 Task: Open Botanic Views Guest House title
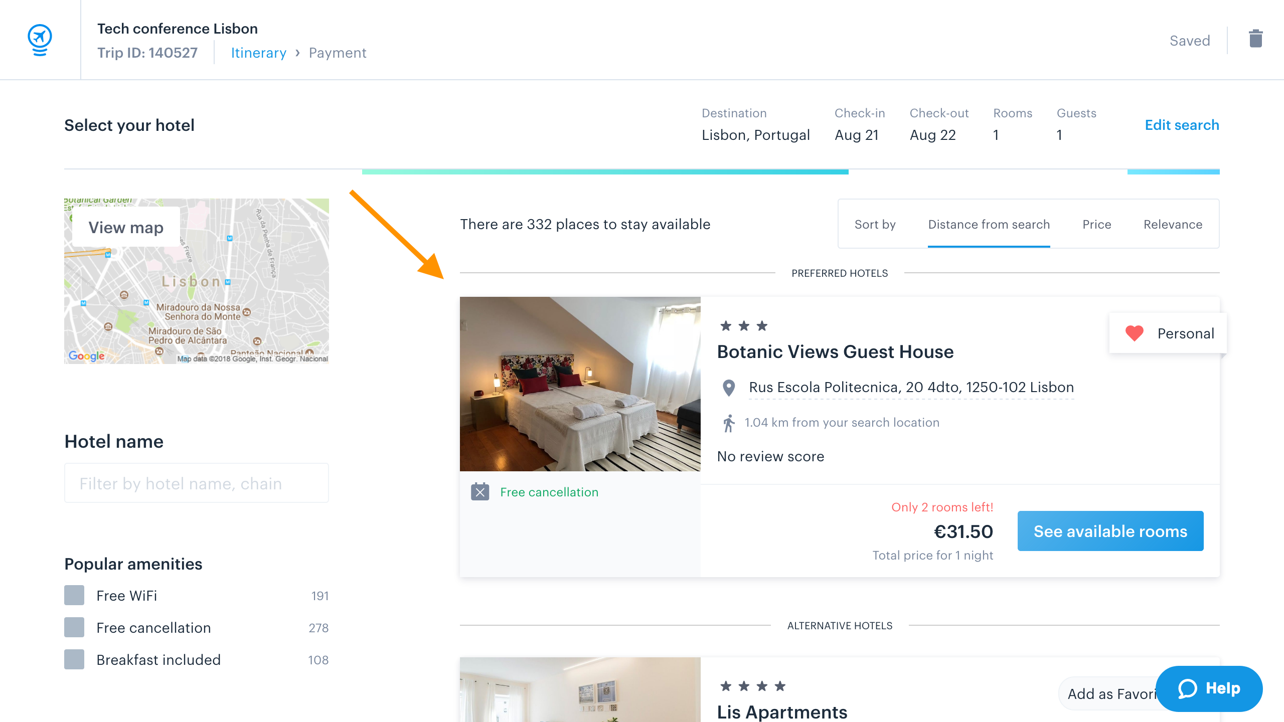coord(835,351)
